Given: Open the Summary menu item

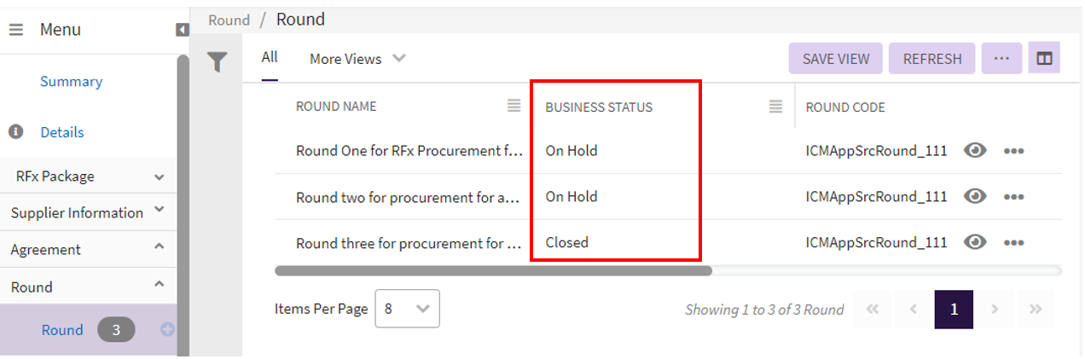Looking at the screenshot, I should click(71, 82).
